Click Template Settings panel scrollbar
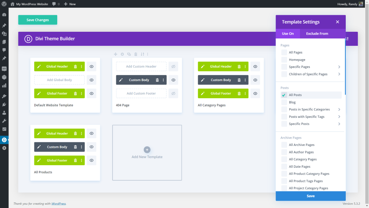Screen dimensions: 369x208 [x=345, y=67]
